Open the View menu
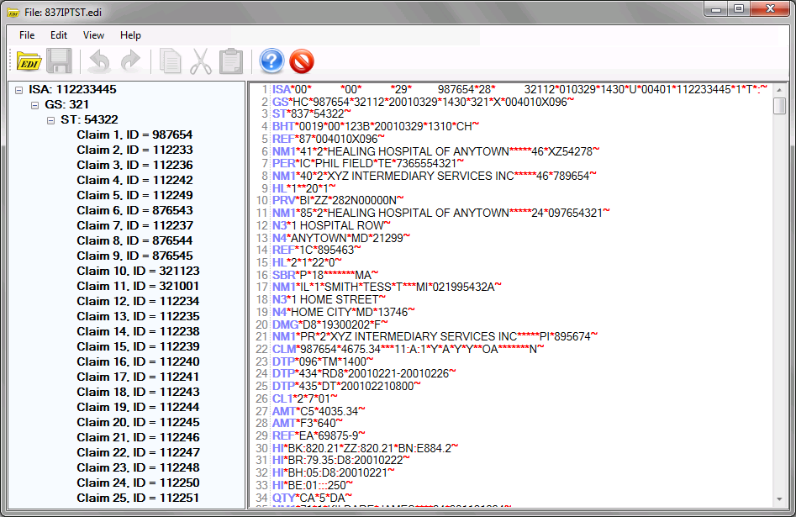This screenshot has height=517, width=796. (x=93, y=35)
